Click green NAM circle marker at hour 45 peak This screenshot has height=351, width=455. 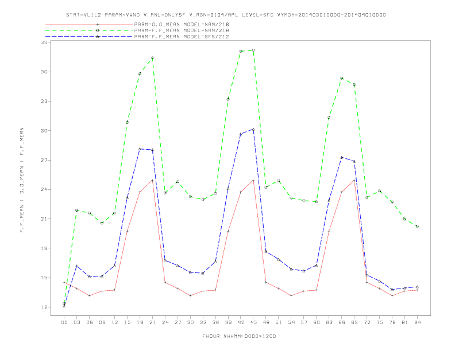253,50
